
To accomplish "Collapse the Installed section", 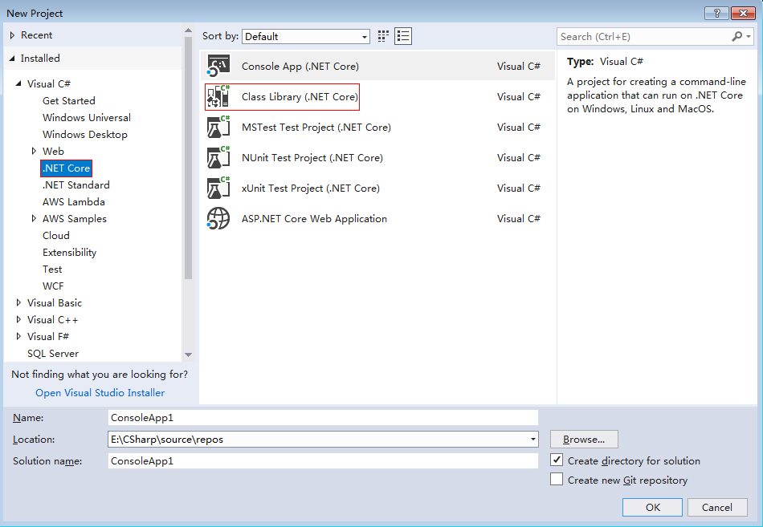I will point(12,59).
